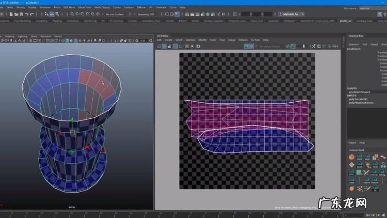Switch to the Sculpting shelf tab
Image resolution: width=387 pixels, height=218 pixels.
coord(41,21)
